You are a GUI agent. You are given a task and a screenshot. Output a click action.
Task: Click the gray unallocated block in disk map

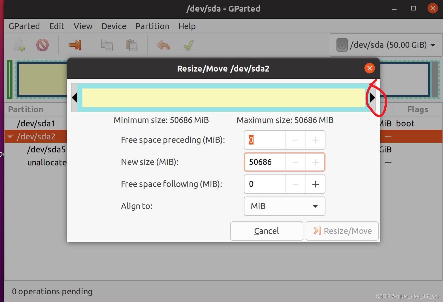coord(435,79)
